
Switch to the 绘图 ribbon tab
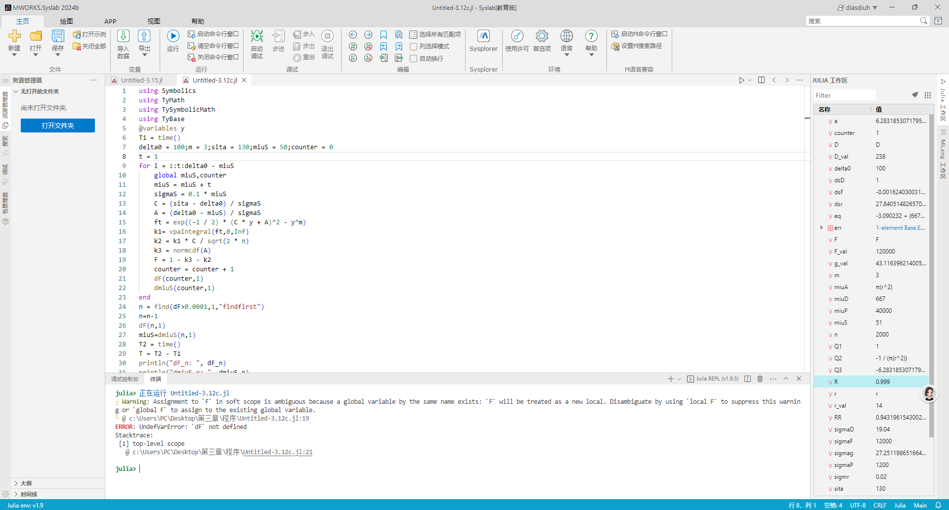tap(66, 21)
